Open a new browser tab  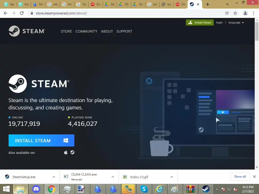[x=208, y=4]
